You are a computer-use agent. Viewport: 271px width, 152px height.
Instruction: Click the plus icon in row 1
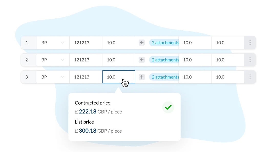[142, 43]
